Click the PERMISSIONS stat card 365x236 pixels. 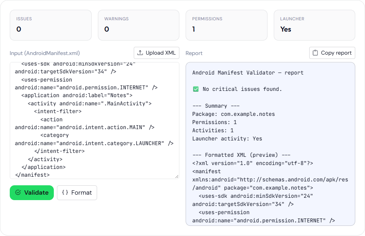(227, 25)
